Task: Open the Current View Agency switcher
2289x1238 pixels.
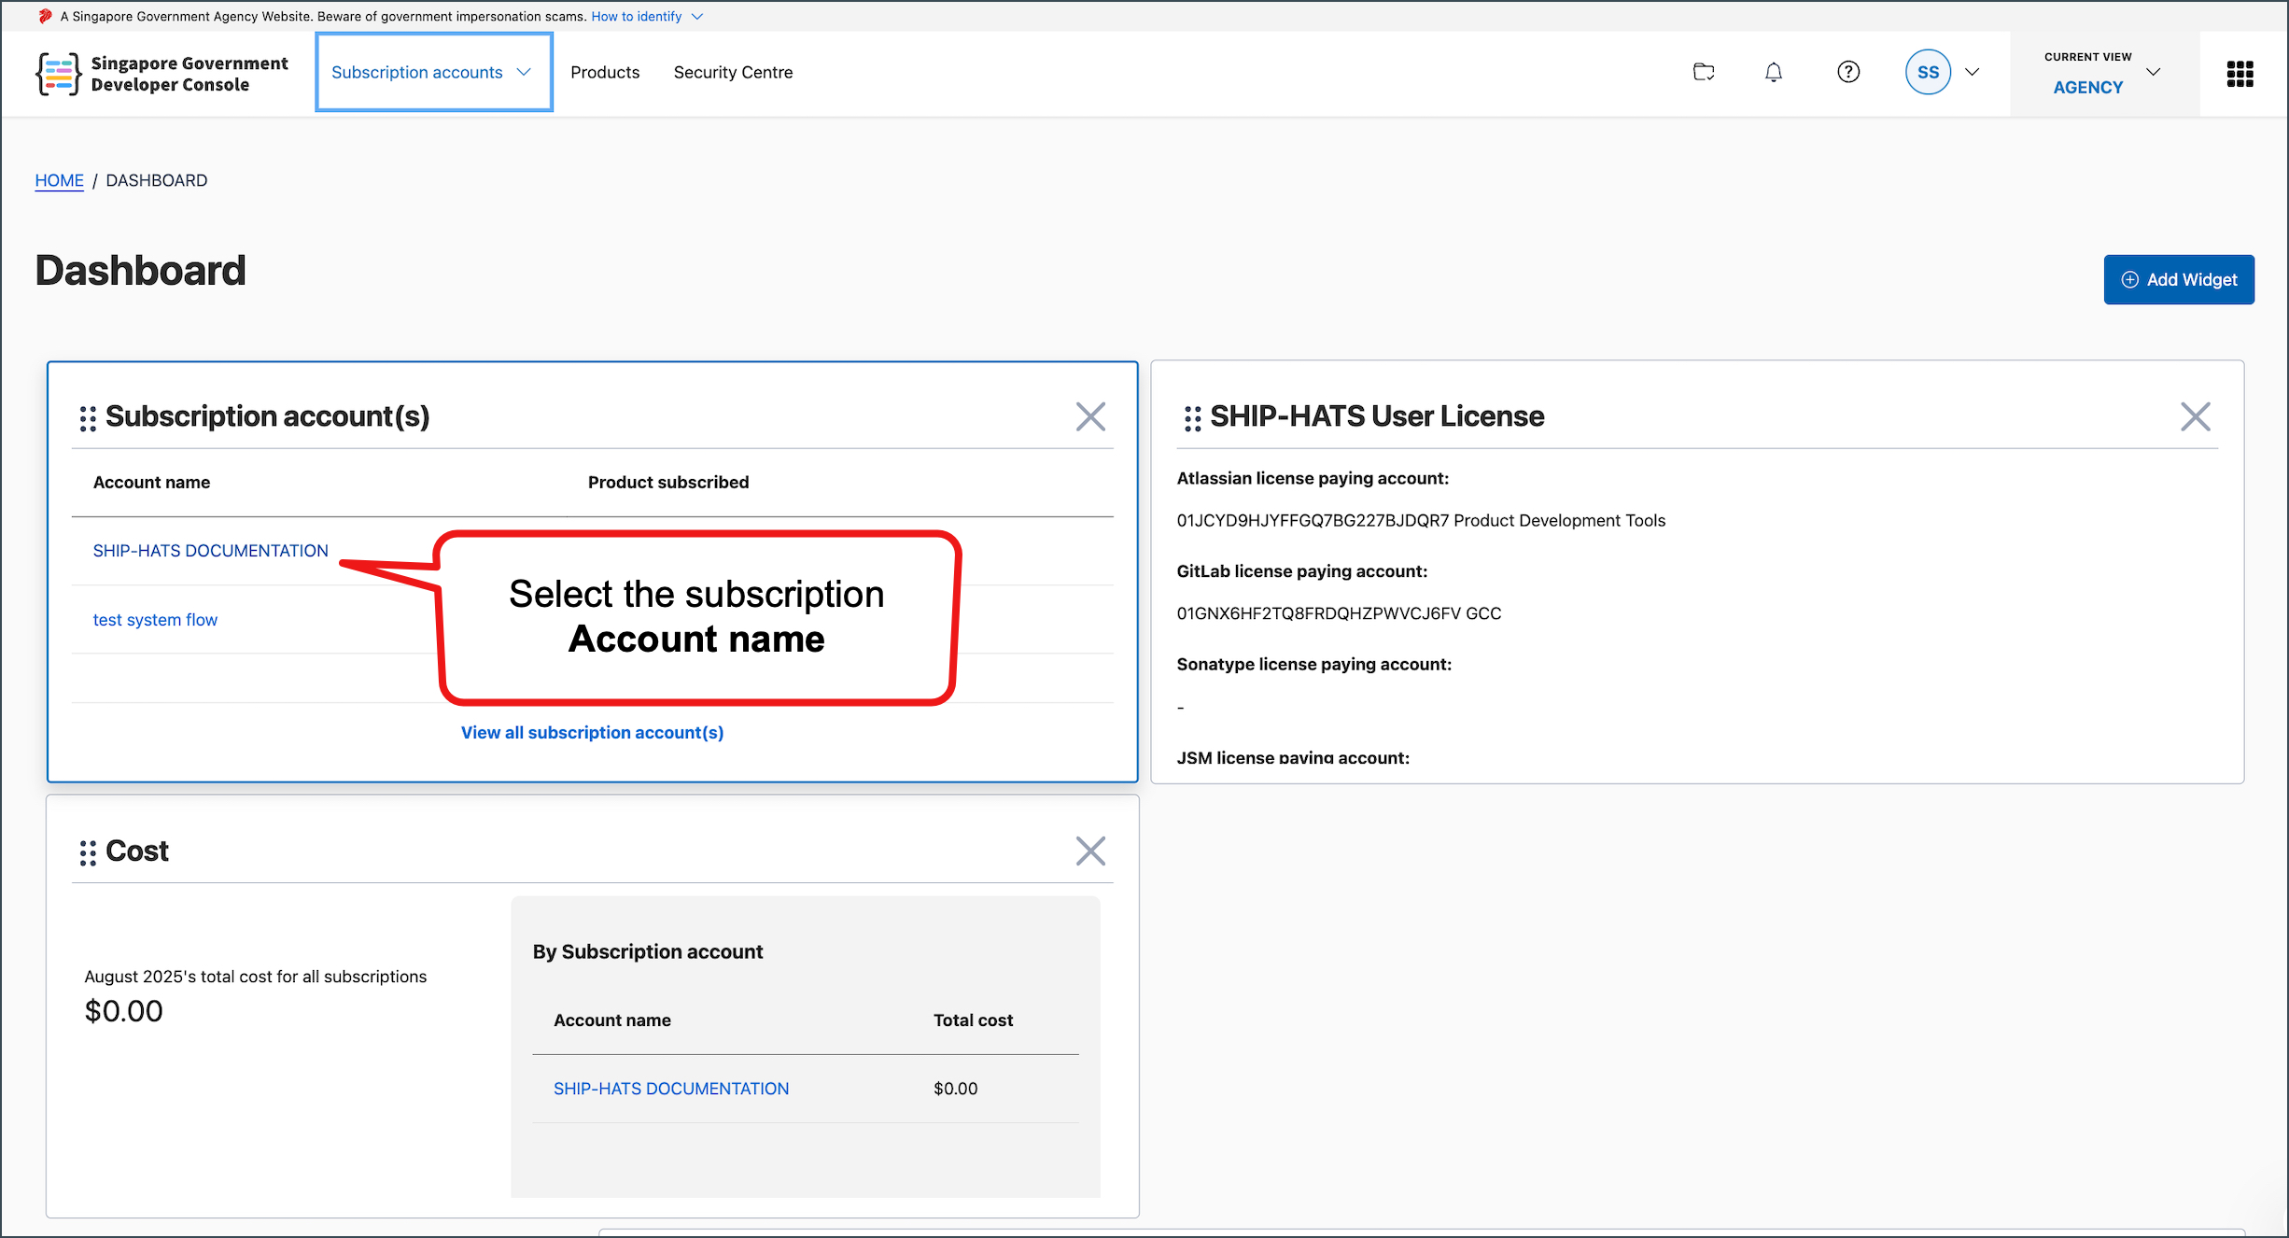Action: point(2102,73)
